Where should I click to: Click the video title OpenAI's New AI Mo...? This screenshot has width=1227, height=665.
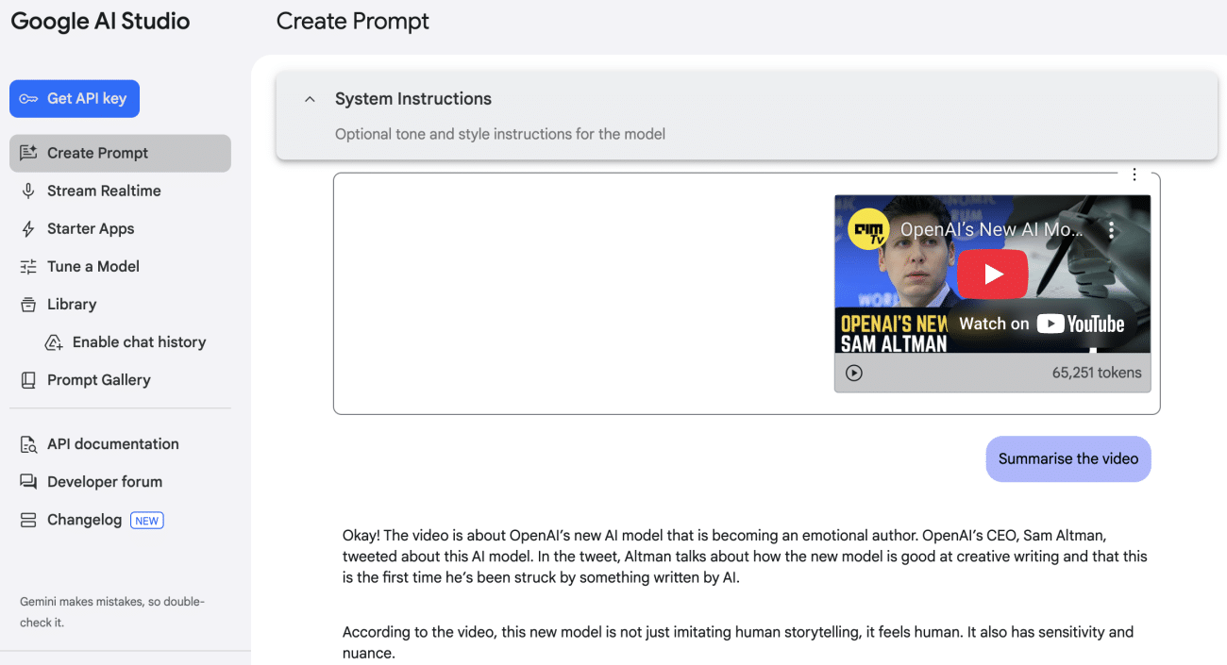992,229
